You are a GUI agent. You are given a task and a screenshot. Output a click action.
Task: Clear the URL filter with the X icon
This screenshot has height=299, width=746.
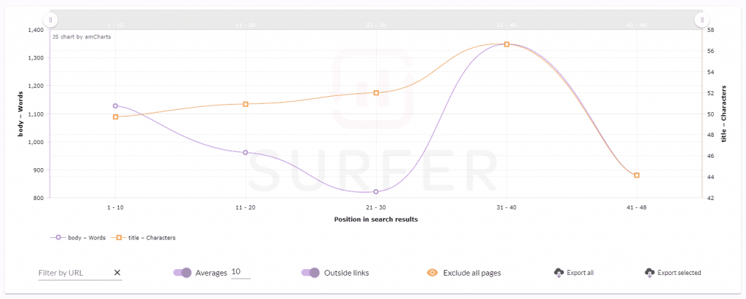click(x=117, y=273)
